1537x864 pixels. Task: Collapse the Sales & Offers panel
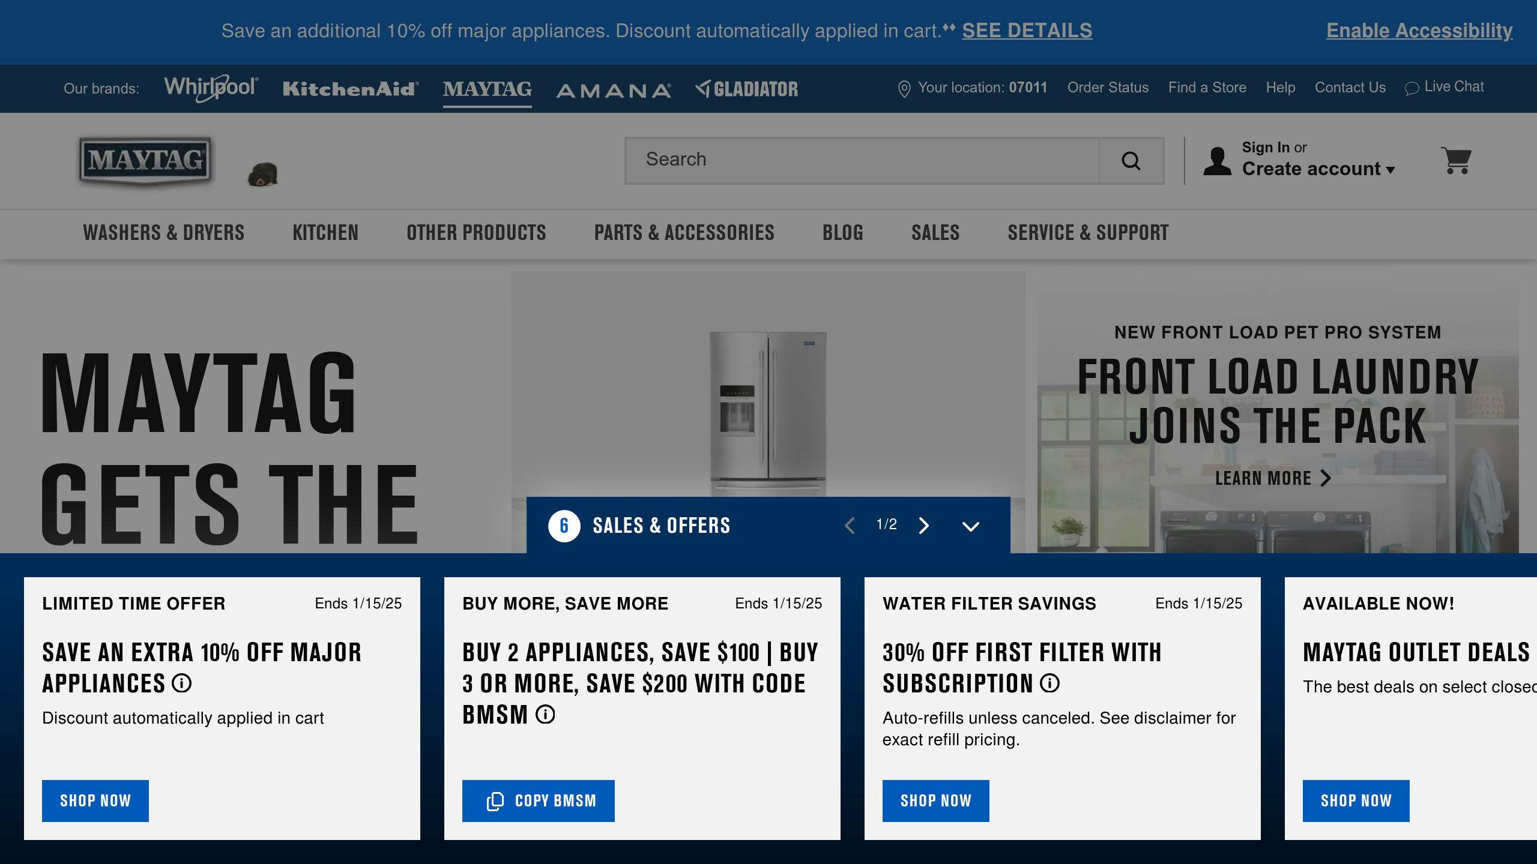pyautogui.click(x=971, y=526)
